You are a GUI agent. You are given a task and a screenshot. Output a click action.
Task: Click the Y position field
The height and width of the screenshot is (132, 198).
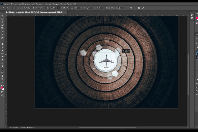(42, 8)
